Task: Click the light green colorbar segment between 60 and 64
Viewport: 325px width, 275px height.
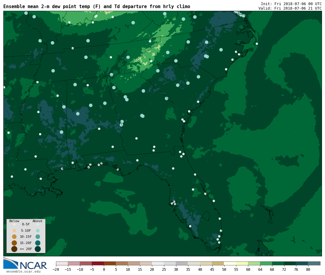Action: point(254,263)
